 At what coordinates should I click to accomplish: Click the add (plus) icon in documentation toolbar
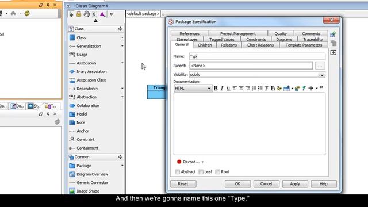pos(310,88)
